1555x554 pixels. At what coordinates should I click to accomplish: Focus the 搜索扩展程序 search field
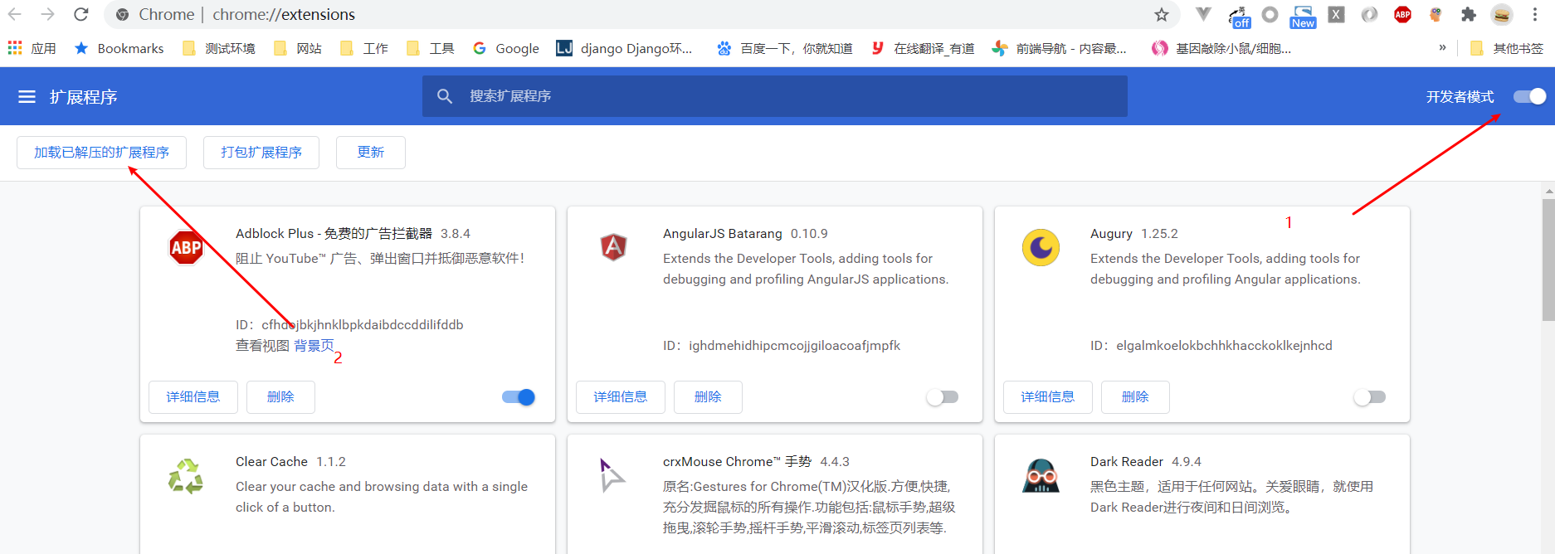tap(775, 96)
